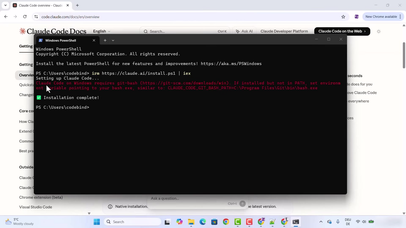Open Microsoft Store from the taskbar
This screenshot has height=228, width=406.
(214, 222)
